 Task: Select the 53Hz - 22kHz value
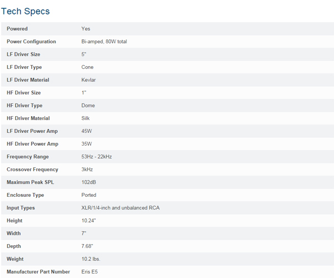(x=97, y=157)
